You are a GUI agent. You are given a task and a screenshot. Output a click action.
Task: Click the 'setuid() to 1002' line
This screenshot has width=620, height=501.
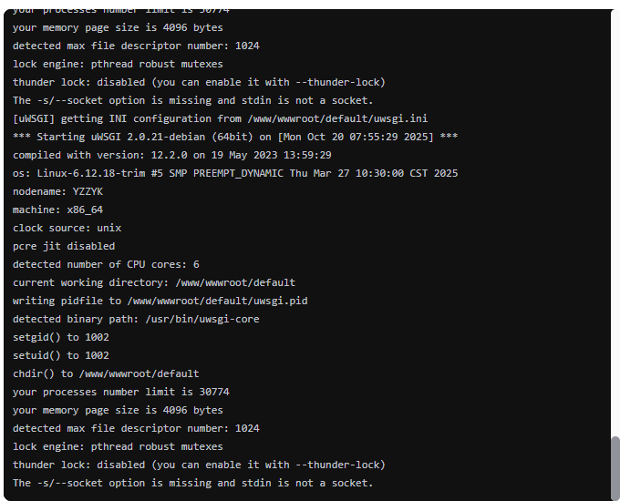pyautogui.click(x=61, y=355)
